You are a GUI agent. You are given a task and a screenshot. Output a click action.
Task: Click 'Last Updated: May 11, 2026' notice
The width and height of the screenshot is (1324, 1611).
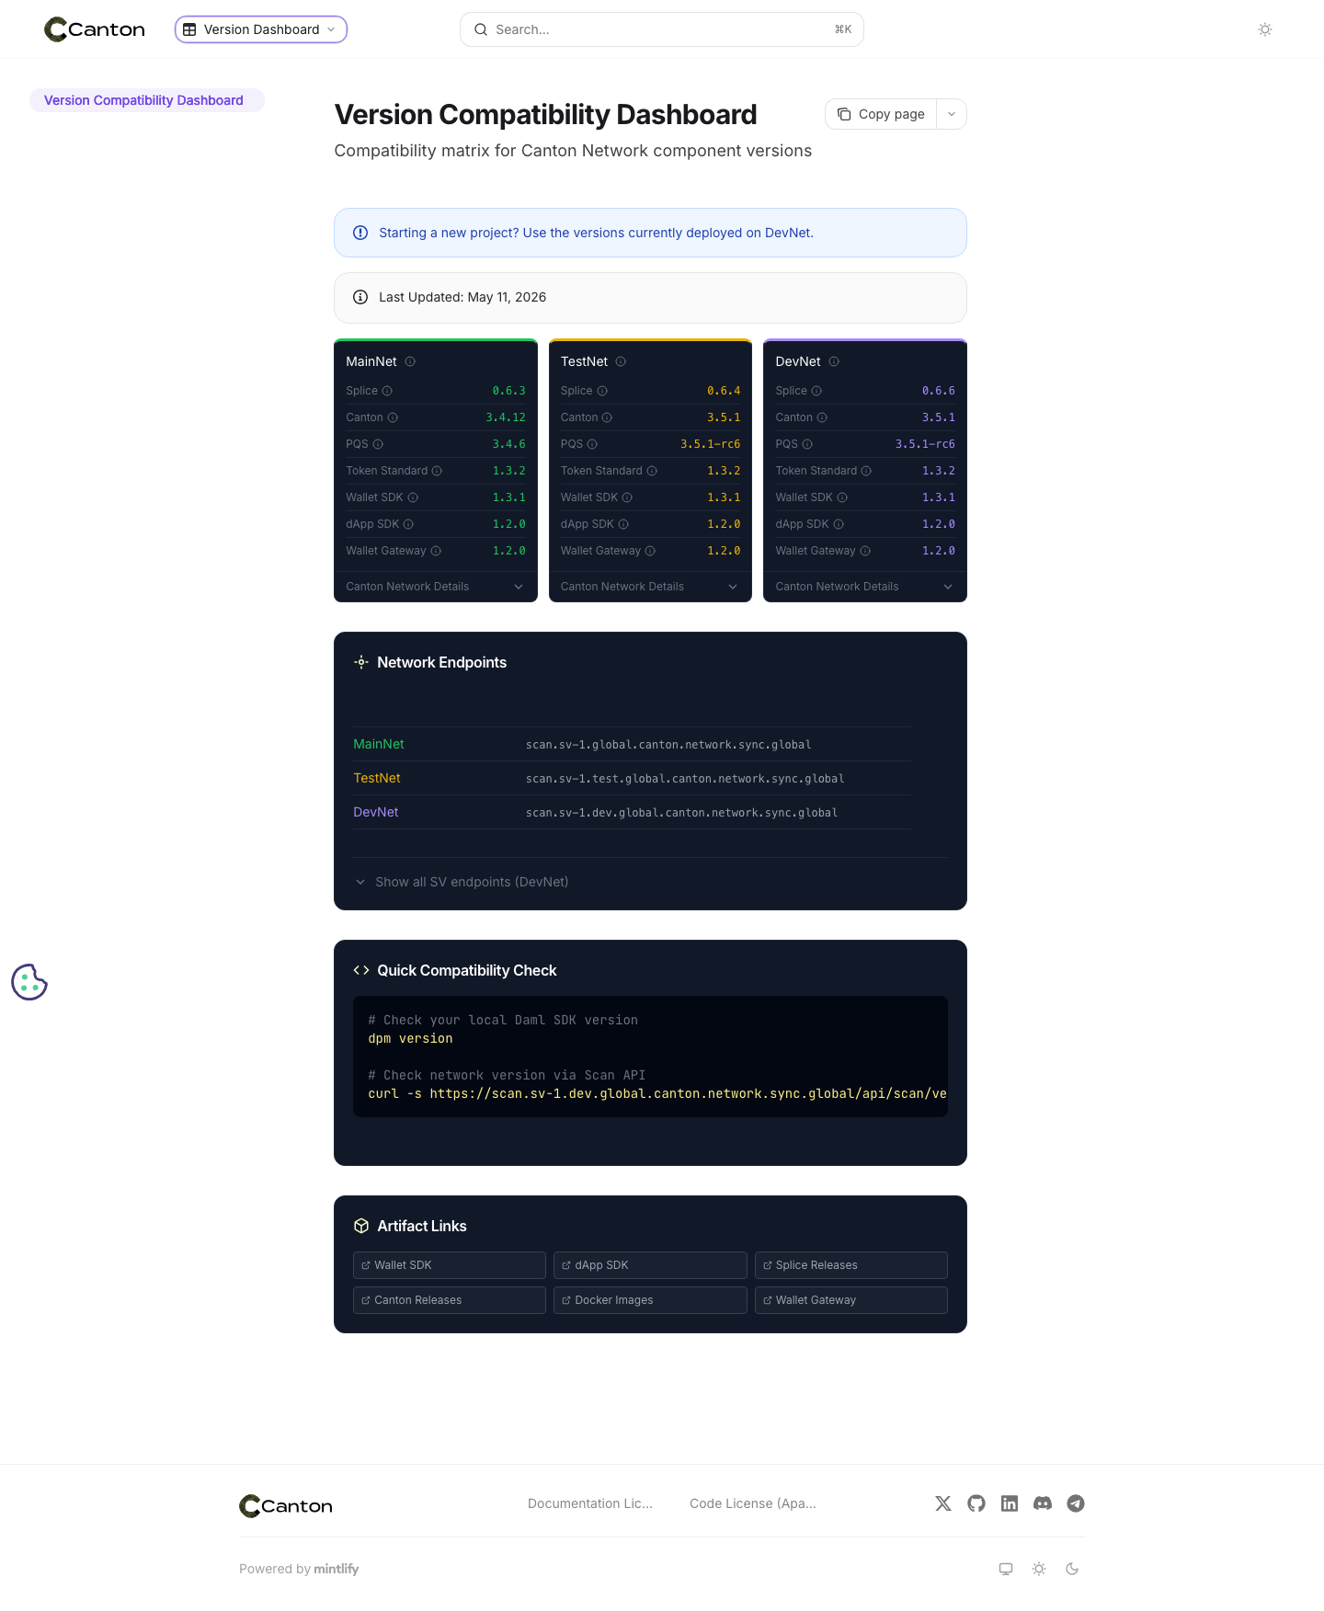tap(650, 297)
